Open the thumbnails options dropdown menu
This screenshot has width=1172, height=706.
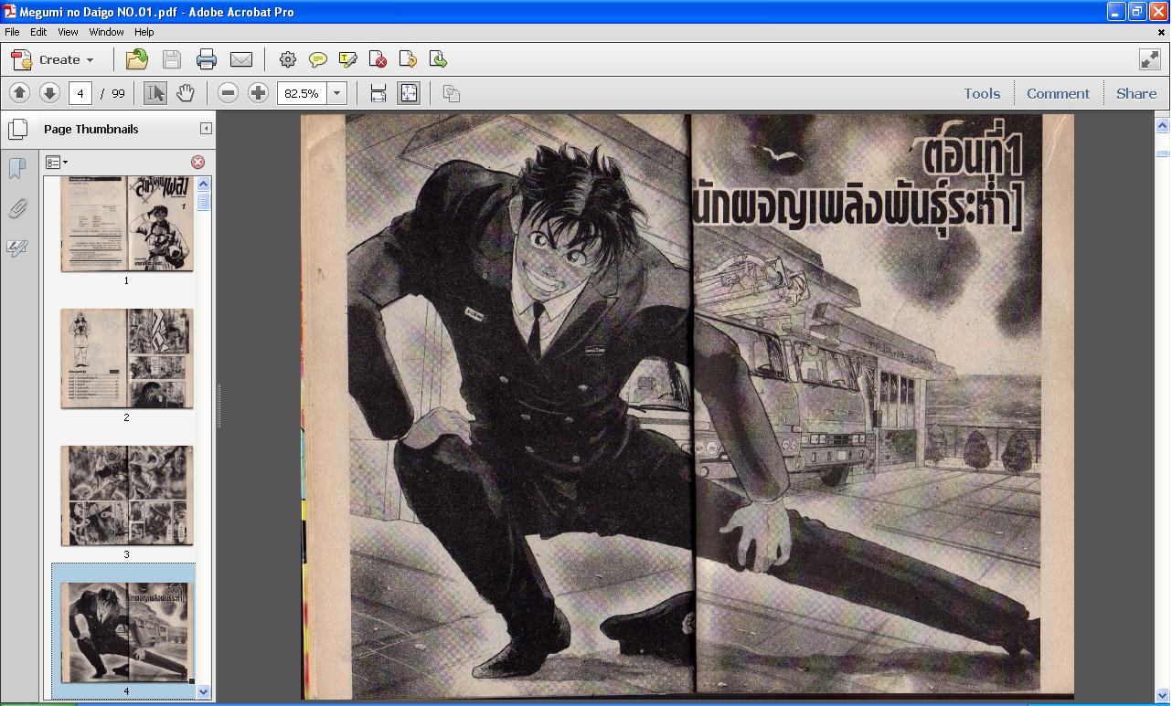[x=57, y=162]
